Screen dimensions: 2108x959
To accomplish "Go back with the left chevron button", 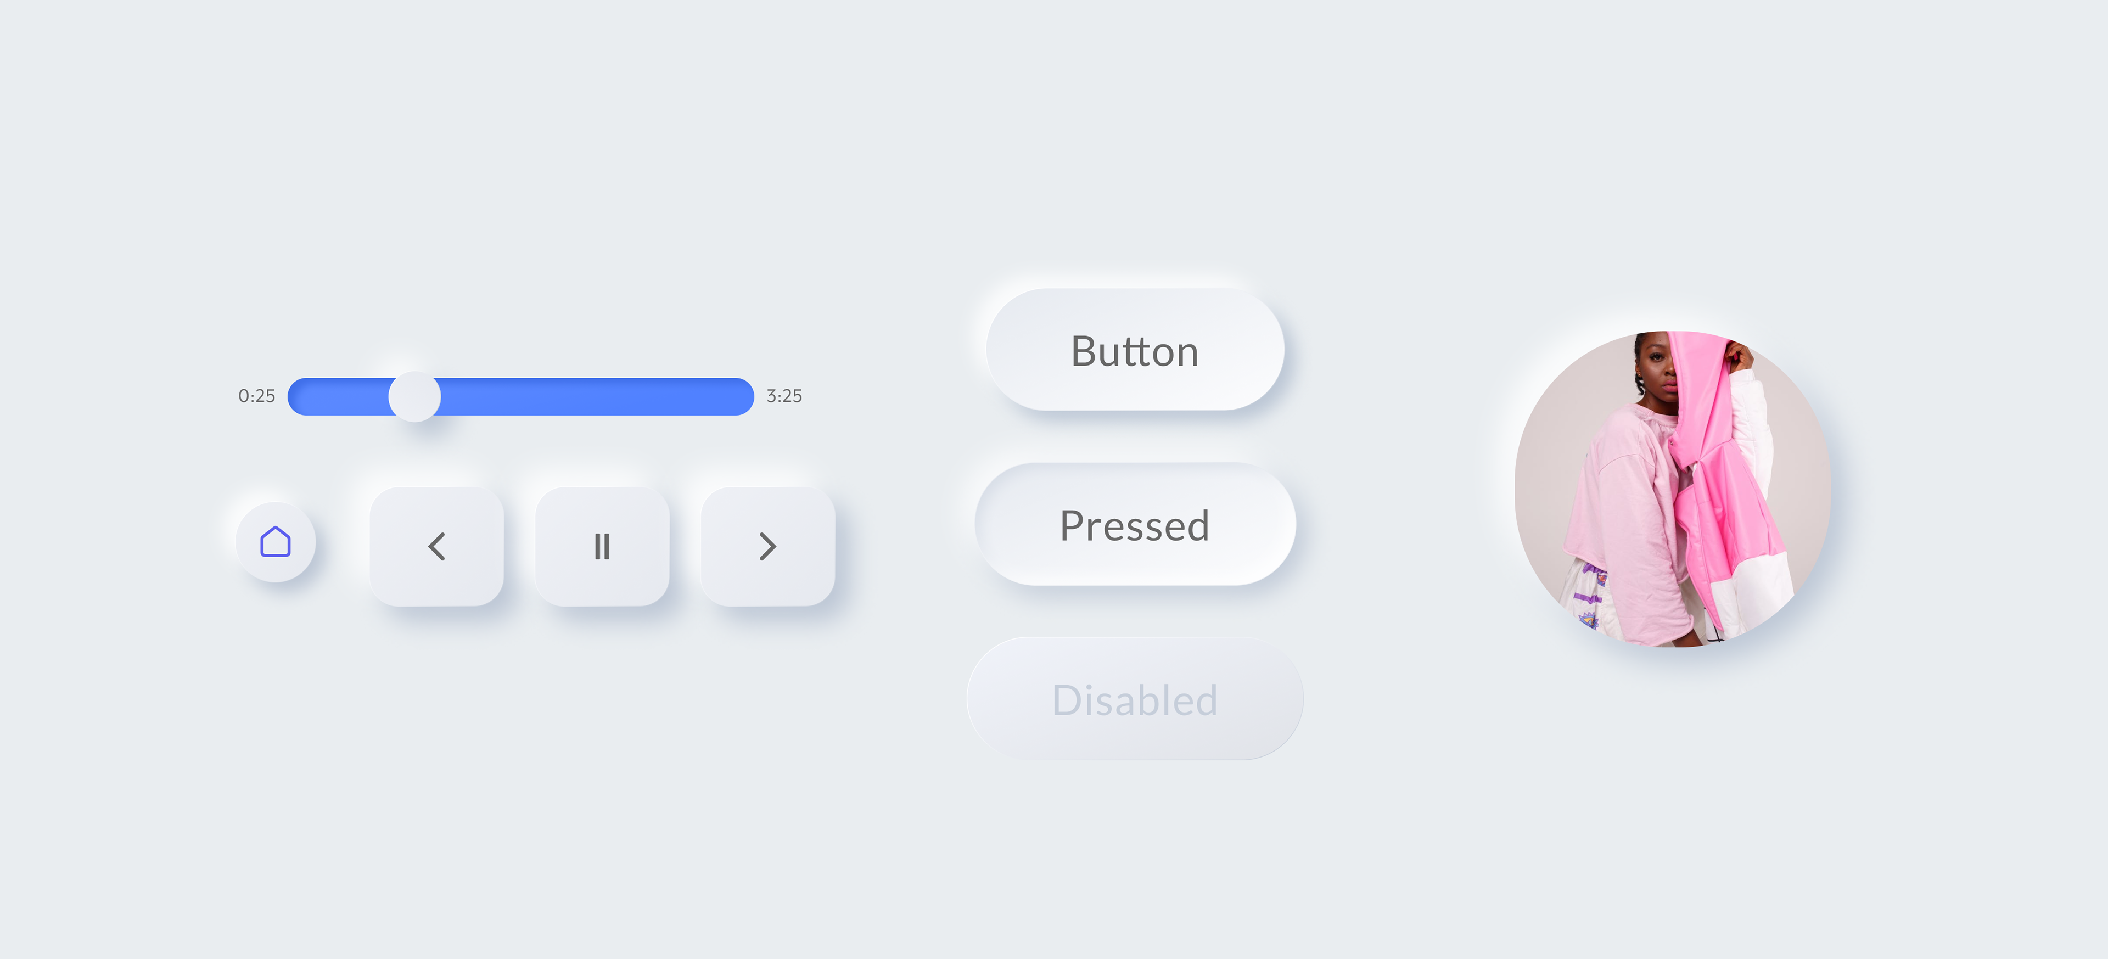I will (437, 547).
